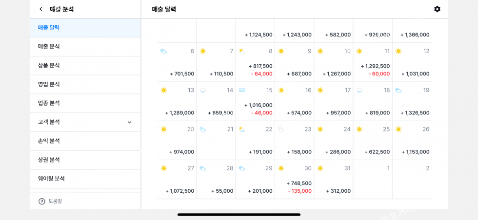The height and width of the screenshot is (220, 478).
Task: Click the rainy weather icon on day 18
Action: (x=359, y=90)
